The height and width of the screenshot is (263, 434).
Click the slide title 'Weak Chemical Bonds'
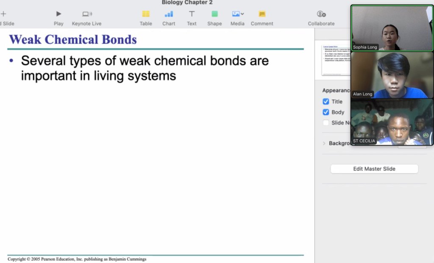point(73,39)
